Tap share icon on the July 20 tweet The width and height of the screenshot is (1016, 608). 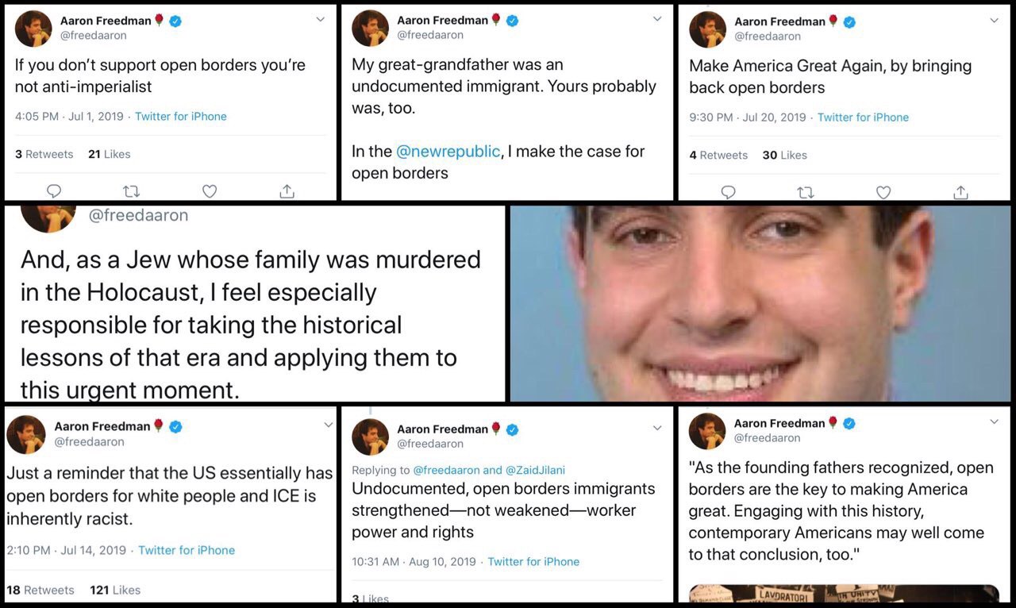coord(960,191)
